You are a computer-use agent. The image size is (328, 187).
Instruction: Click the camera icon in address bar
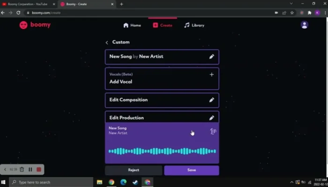point(276,13)
